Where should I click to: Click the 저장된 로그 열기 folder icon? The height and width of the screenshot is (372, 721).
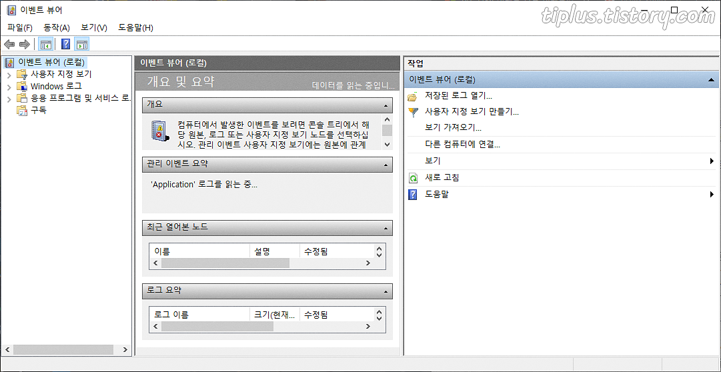413,96
